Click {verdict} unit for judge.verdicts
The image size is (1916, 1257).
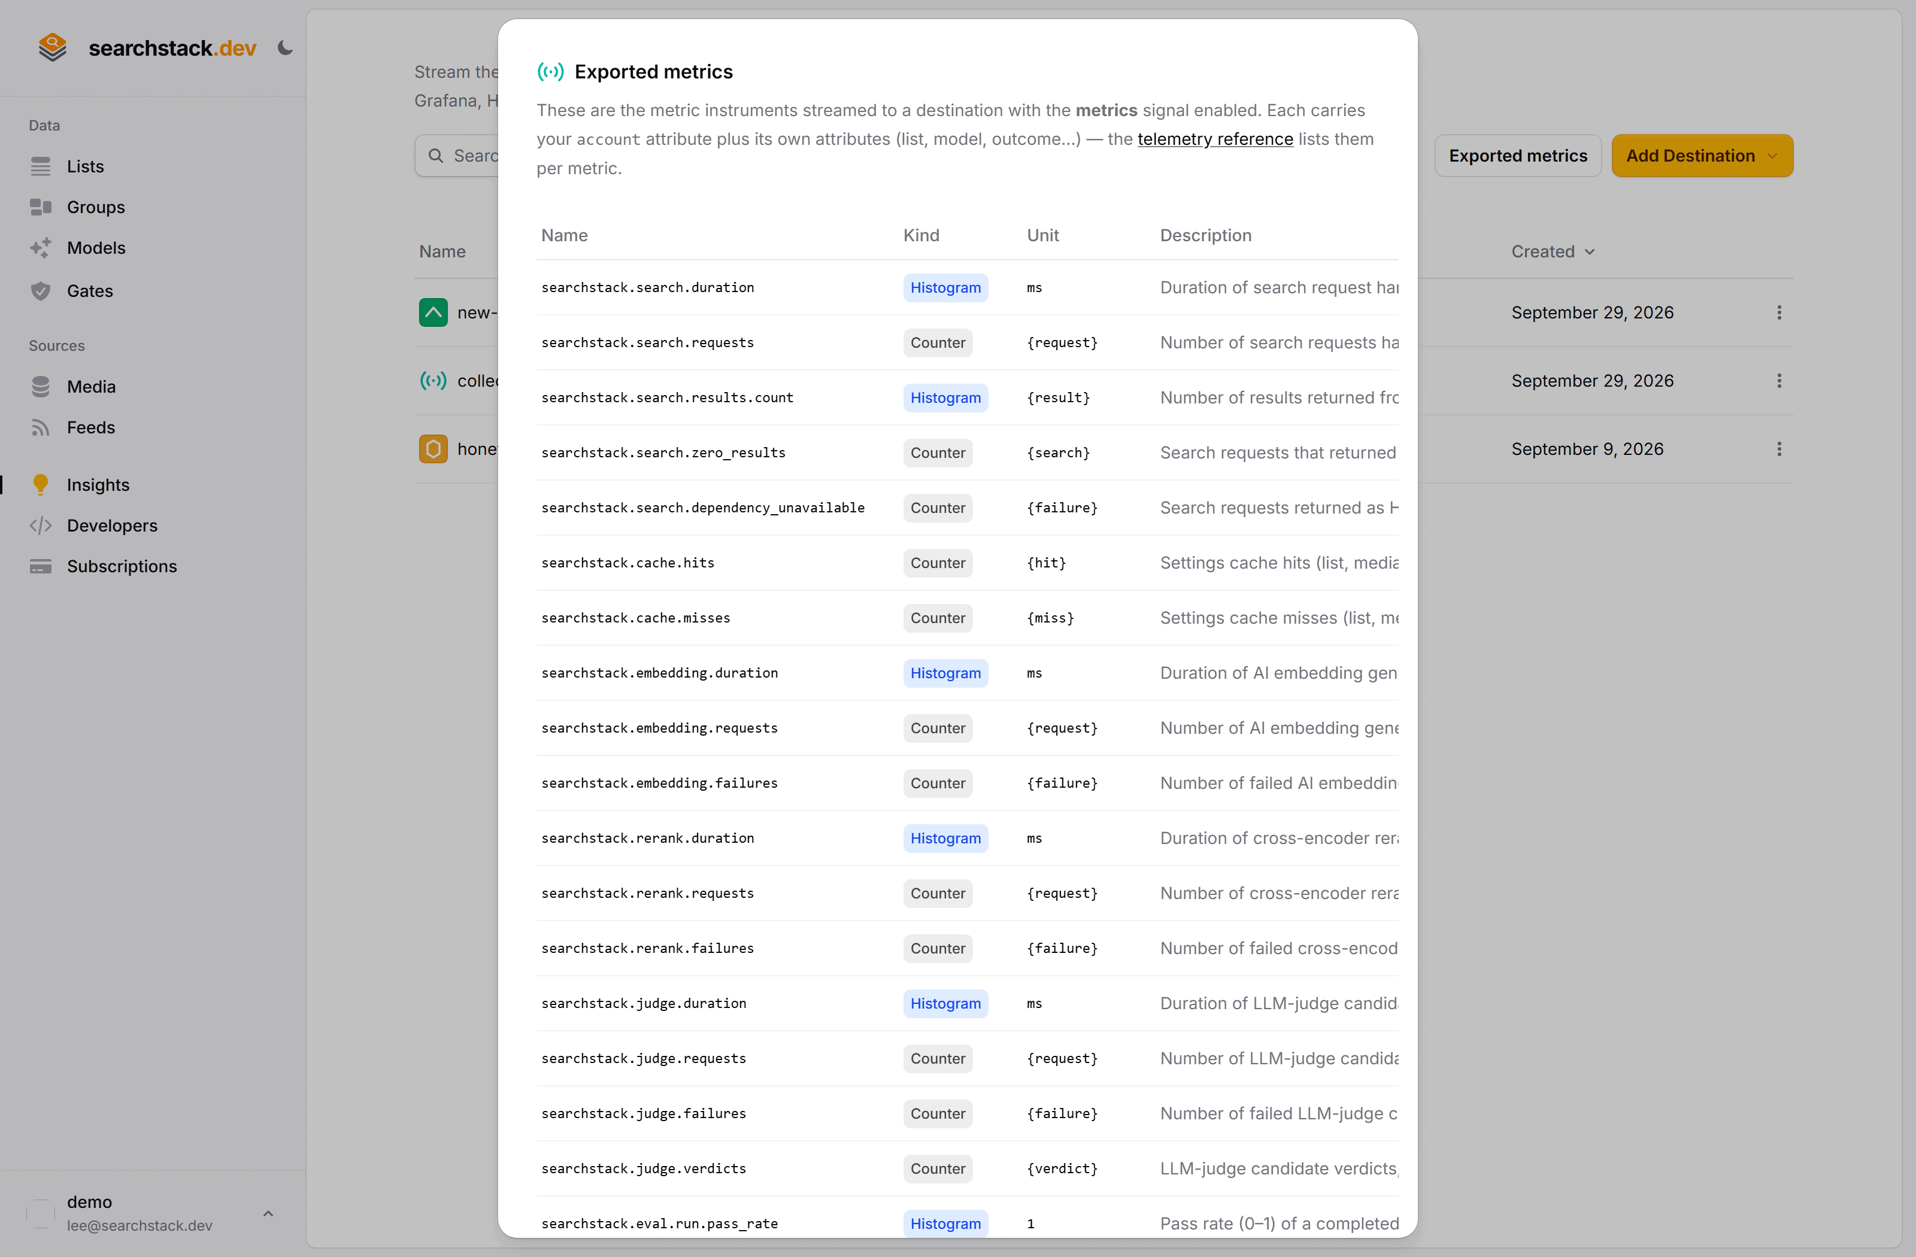click(x=1062, y=1169)
